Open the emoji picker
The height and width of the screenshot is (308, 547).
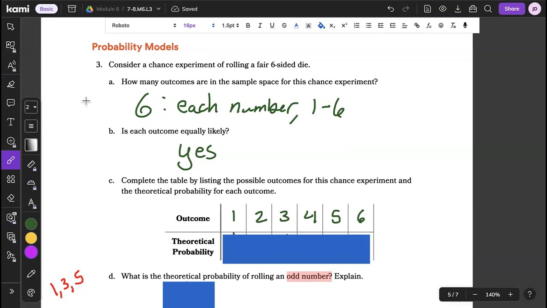click(441, 26)
